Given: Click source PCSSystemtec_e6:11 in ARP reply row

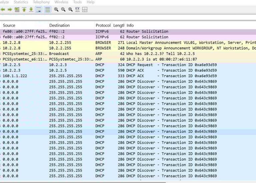Looking at the screenshot, I should click(25, 59).
